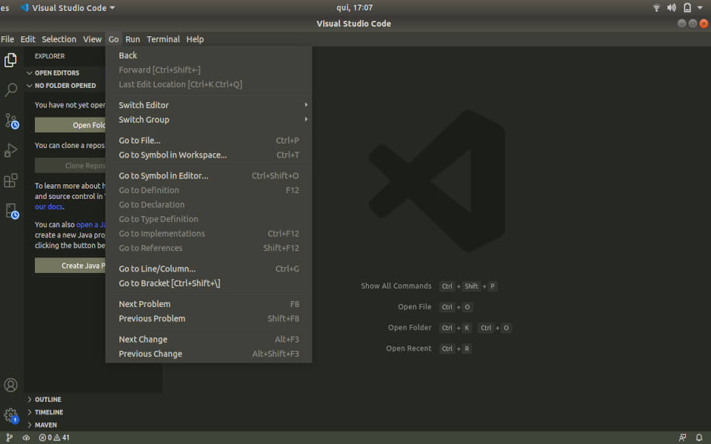
Task: Choose Go to Line/Column...
Action: pyautogui.click(x=209, y=269)
